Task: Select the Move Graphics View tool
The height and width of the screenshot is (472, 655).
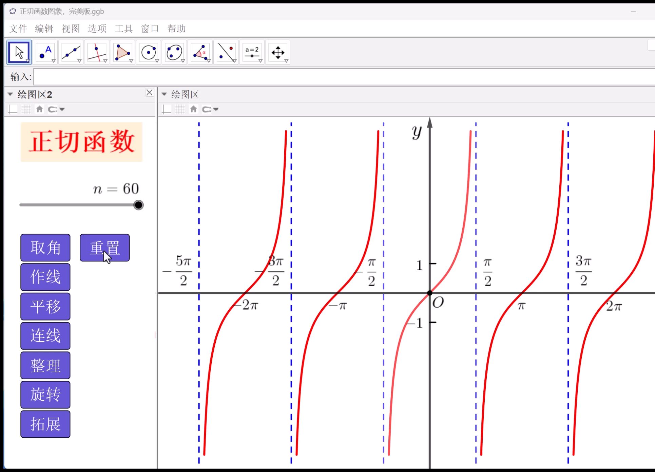Action: click(x=277, y=52)
